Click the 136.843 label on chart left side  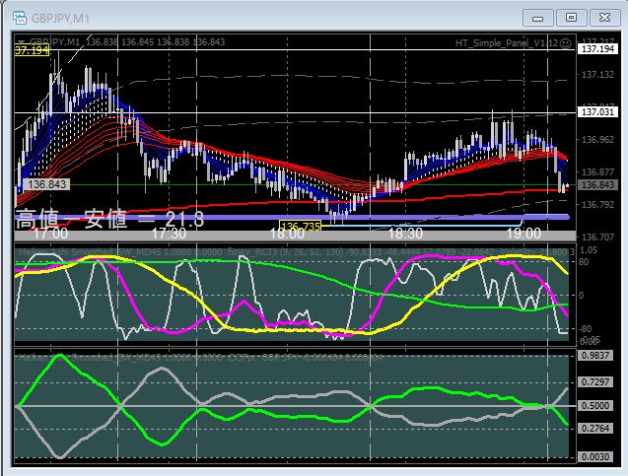[47, 184]
